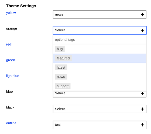
Task: Click the plus icon in the blue row
Action: point(142,93)
